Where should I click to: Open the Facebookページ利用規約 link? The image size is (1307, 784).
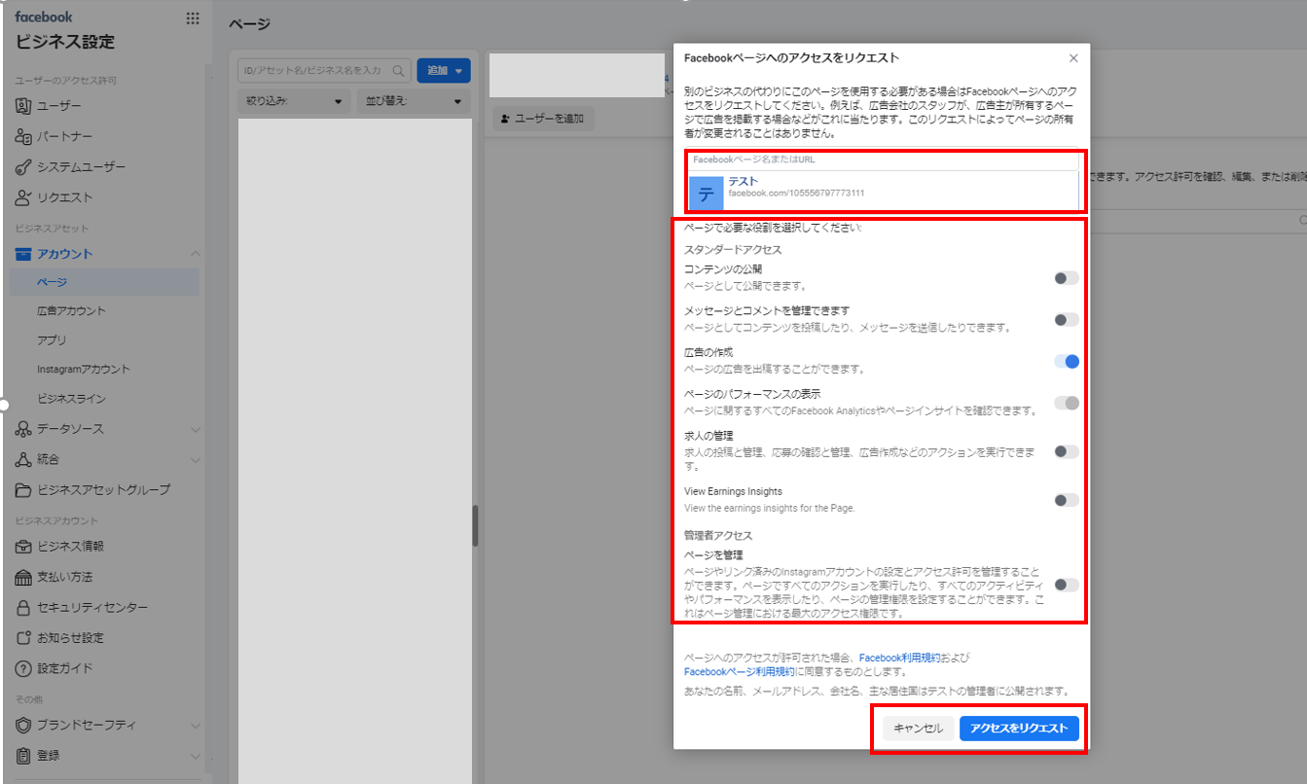coord(741,671)
